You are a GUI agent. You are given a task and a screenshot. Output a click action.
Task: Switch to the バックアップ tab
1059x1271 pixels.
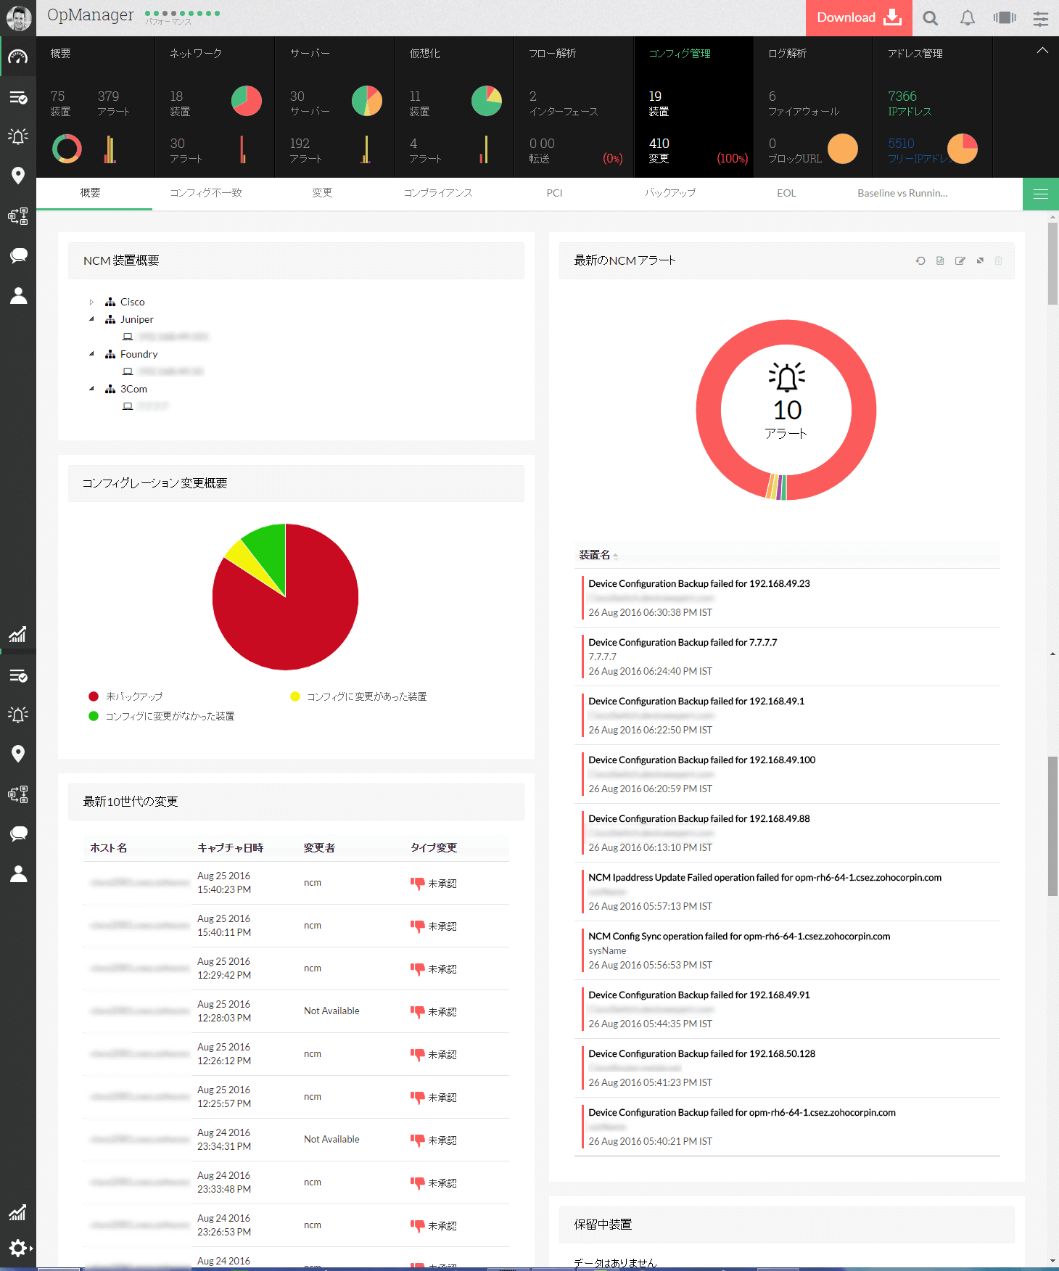(x=670, y=193)
